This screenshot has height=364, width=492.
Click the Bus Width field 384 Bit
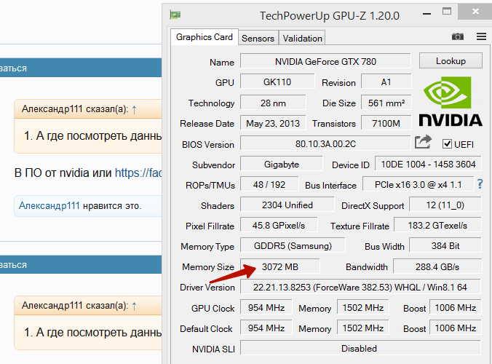pos(445,246)
